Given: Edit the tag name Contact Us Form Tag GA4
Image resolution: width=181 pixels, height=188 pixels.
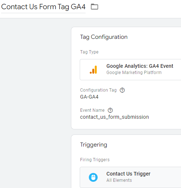Looking at the screenshot, I should (43, 7).
